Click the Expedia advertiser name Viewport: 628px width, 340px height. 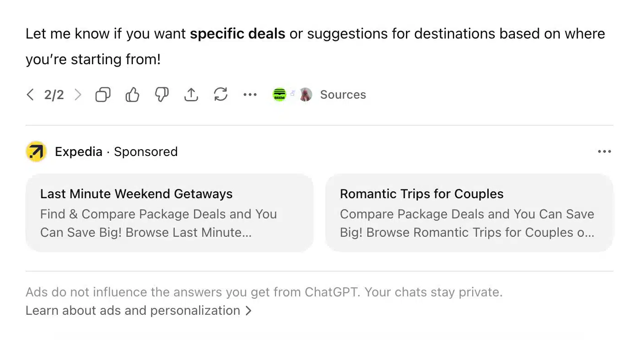79,151
